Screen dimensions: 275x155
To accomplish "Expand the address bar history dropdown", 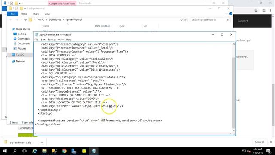I will point(181,20).
